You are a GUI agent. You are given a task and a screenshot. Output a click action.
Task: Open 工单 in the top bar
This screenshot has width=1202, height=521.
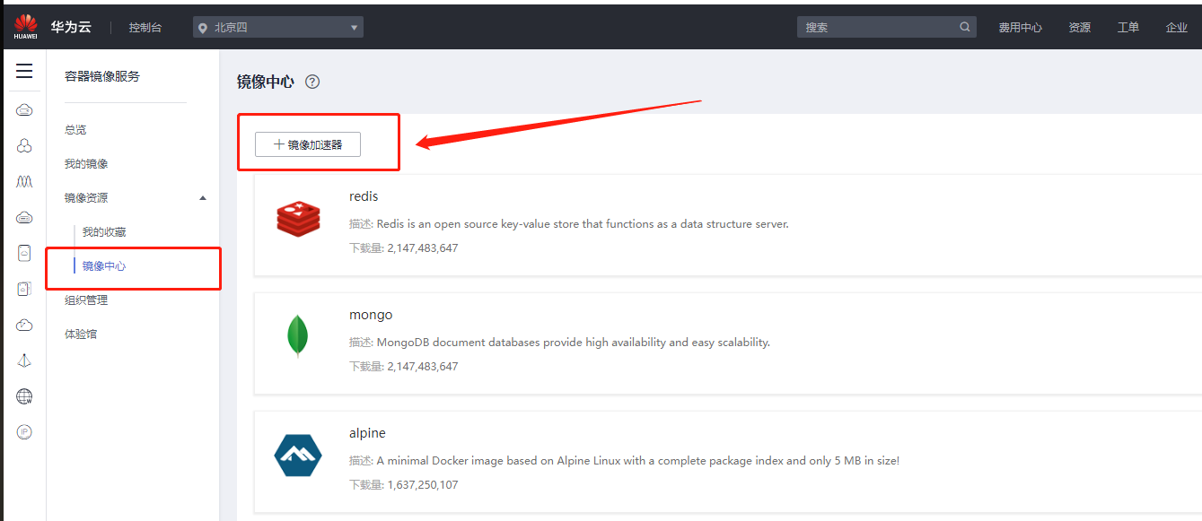coord(1128,28)
